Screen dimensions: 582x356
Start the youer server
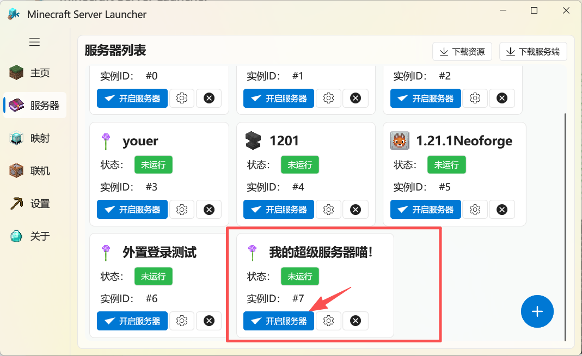coord(132,210)
